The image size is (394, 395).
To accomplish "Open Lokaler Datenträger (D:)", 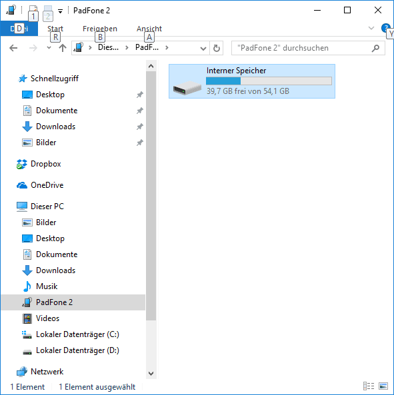I will pyautogui.click(x=77, y=350).
